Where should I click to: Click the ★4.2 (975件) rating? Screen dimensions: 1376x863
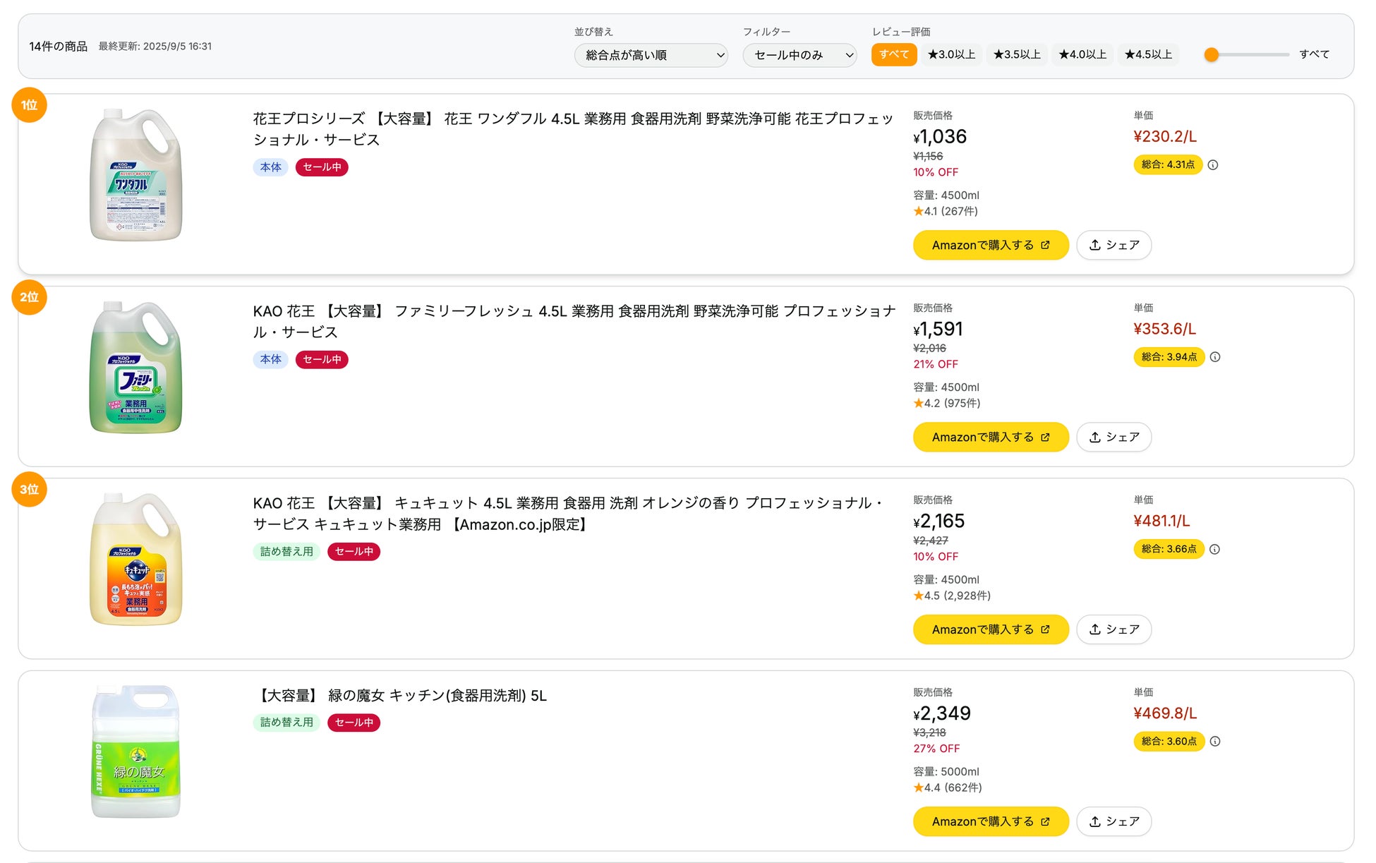click(947, 404)
